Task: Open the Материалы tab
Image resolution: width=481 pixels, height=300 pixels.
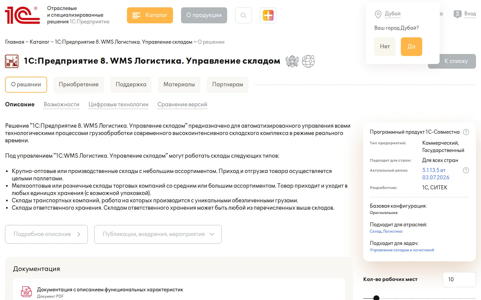Action: coord(179,85)
